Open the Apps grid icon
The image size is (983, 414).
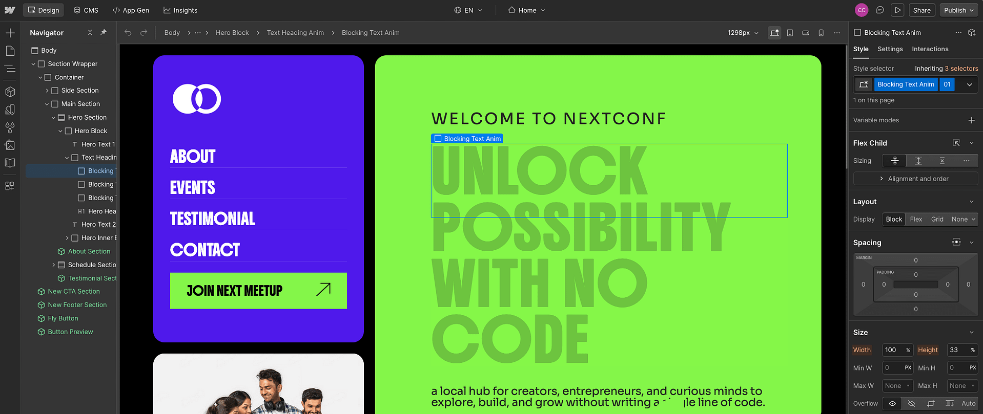(10, 186)
